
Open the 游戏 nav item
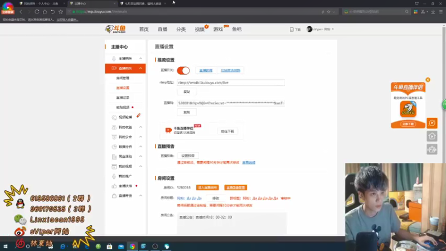pos(218,30)
